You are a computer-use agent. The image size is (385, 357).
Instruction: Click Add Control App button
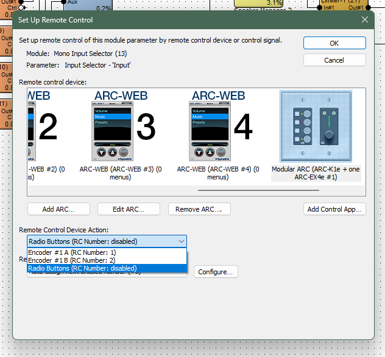(x=334, y=209)
